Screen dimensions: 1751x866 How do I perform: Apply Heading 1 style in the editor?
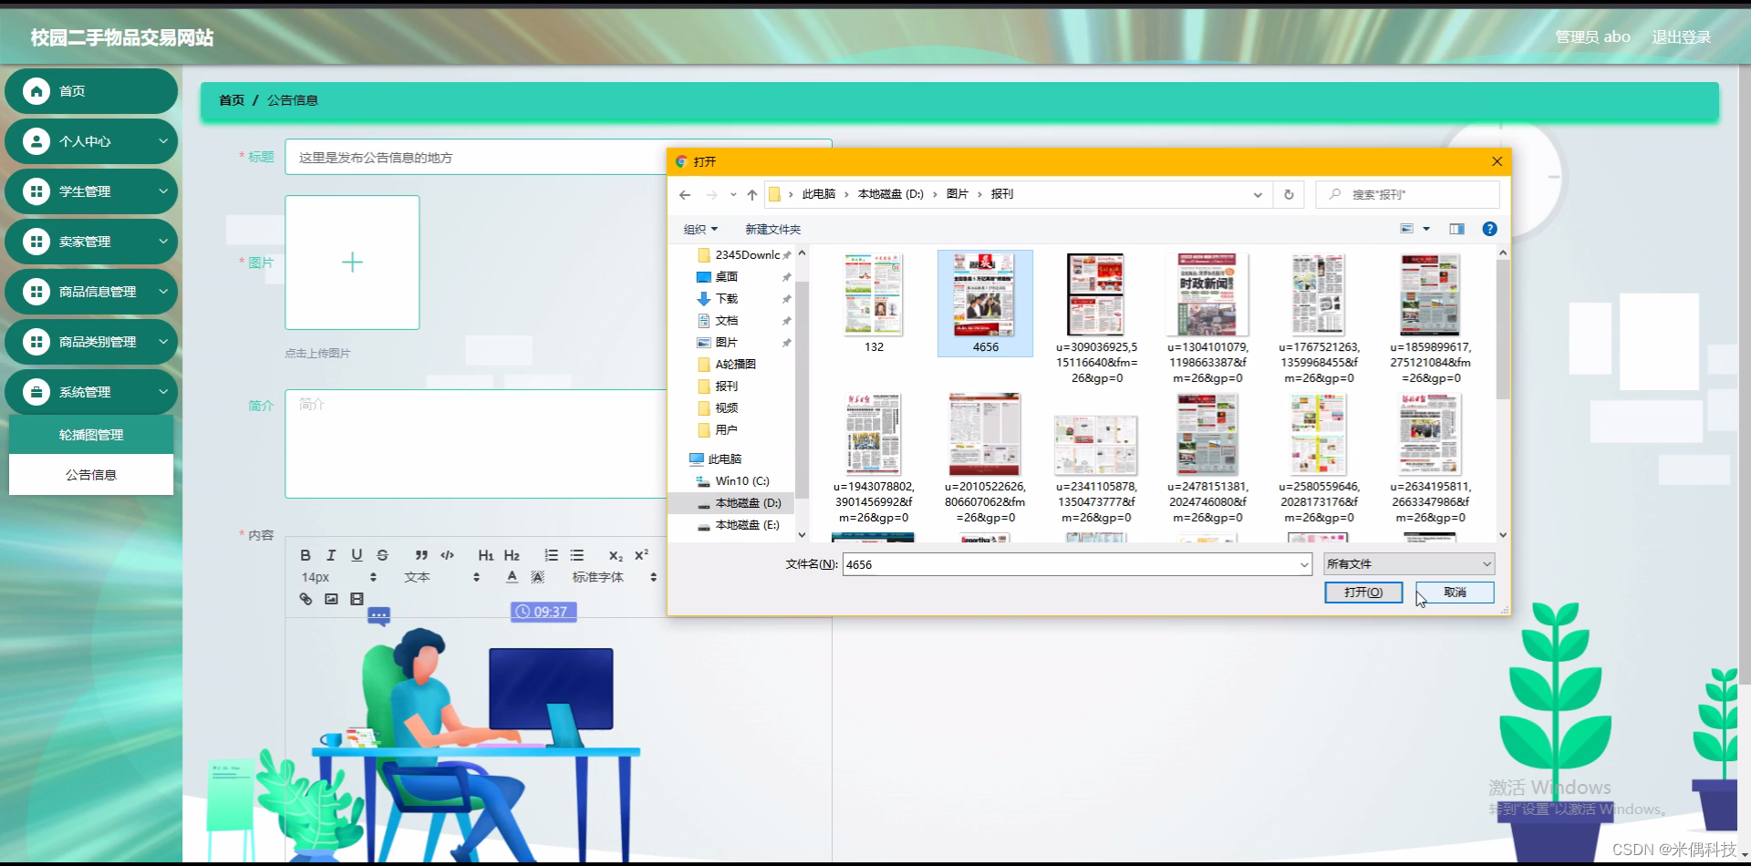coord(485,555)
